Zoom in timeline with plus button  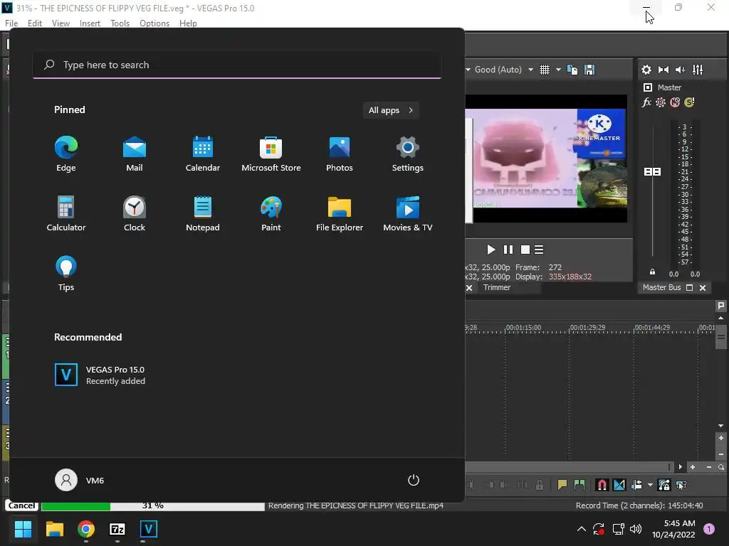[693, 467]
